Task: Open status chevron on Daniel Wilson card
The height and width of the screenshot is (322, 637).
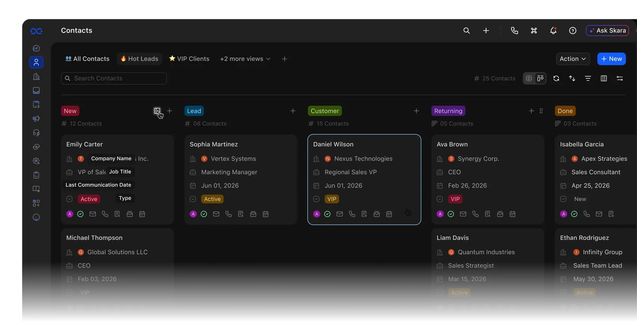Action: point(317,199)
